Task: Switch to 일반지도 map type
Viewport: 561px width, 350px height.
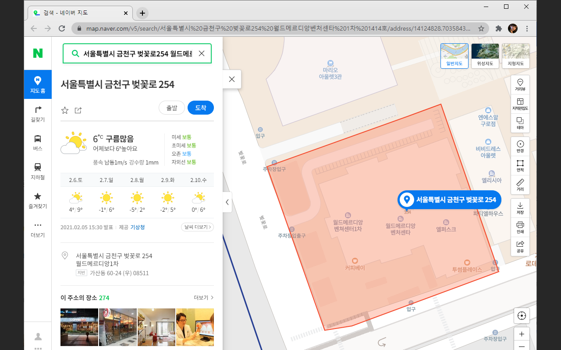Action: tap(454, 56)
